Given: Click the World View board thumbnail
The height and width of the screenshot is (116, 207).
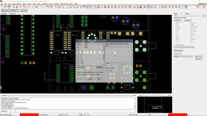Looking at the screenshot, I should click(x=155, y=104).
